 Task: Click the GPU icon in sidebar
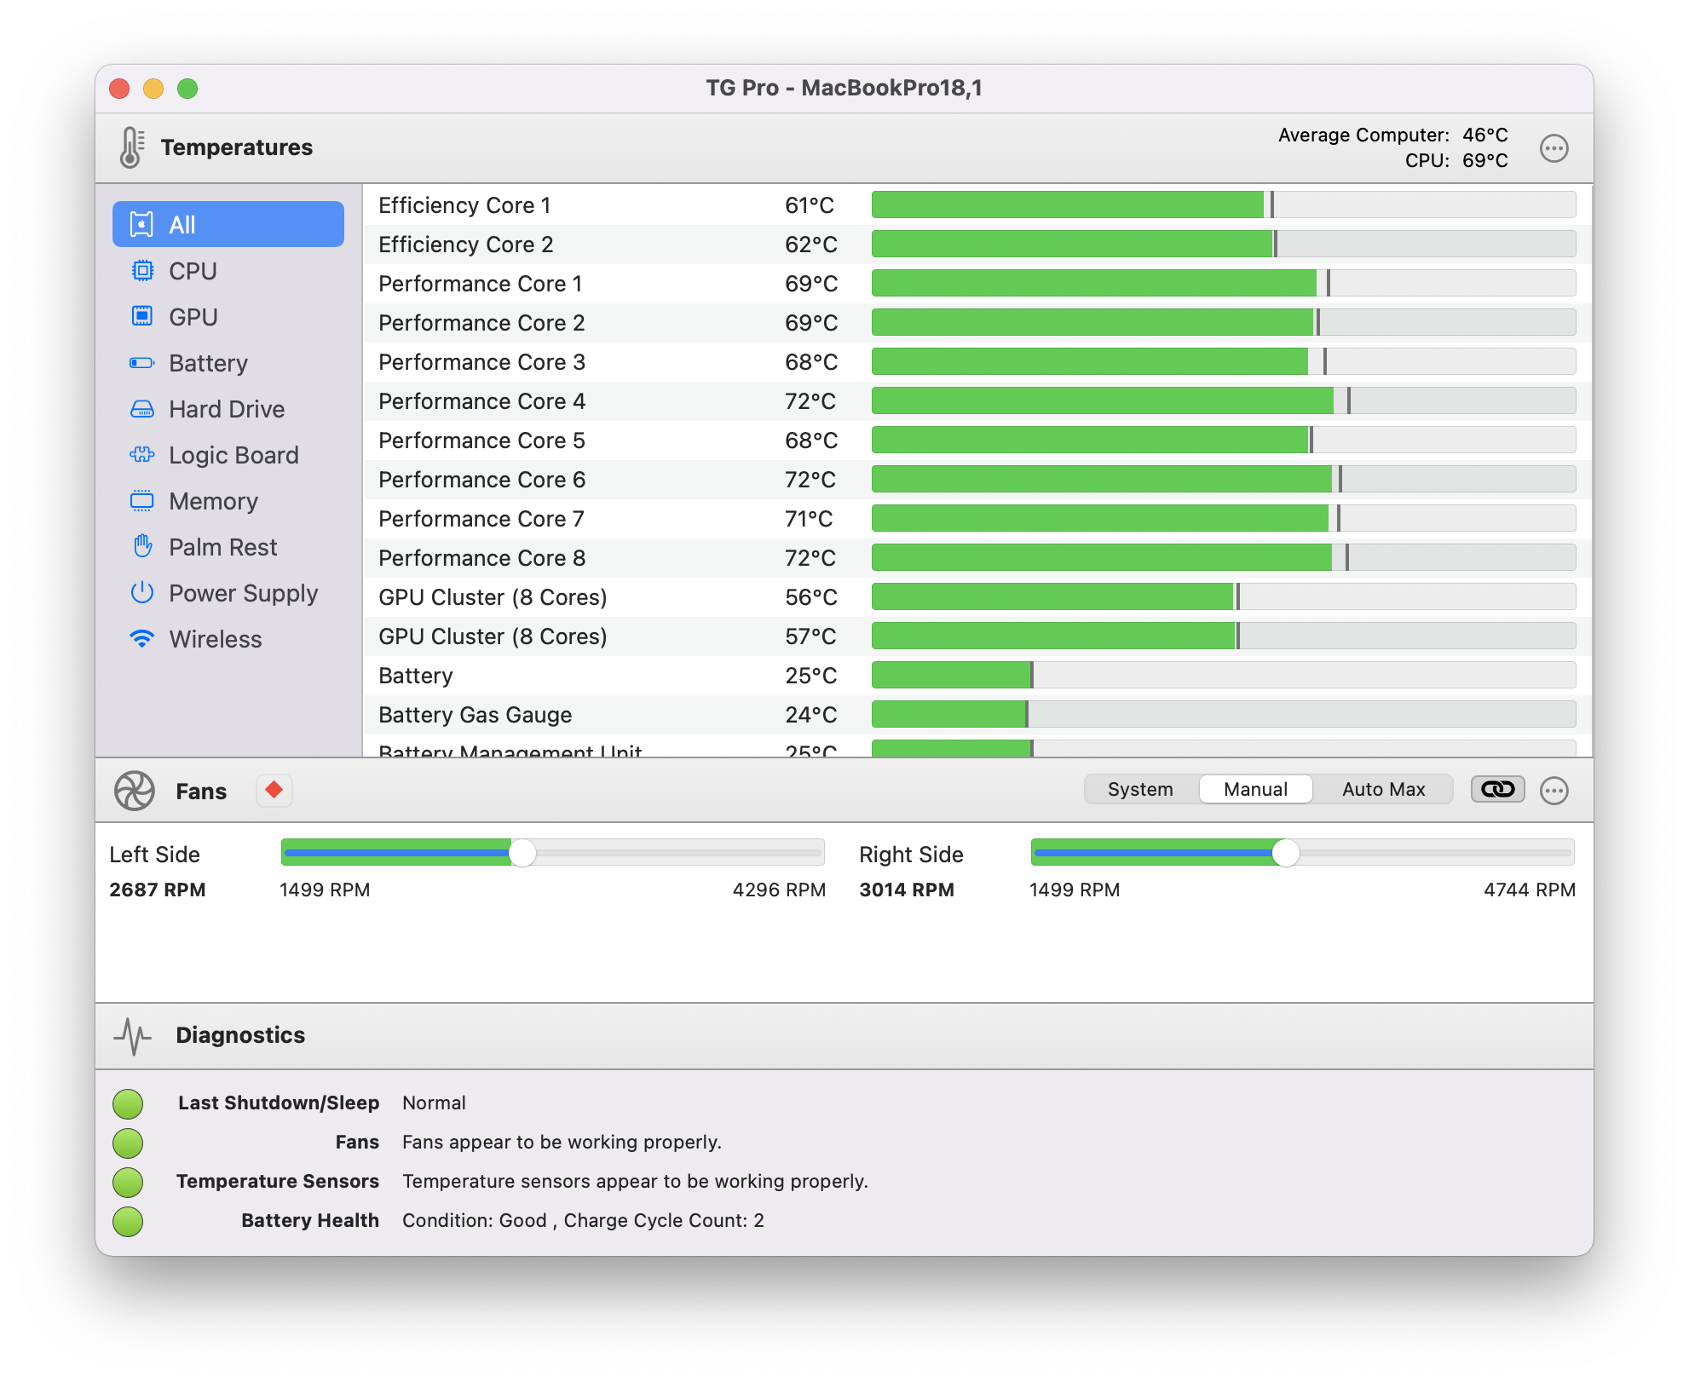pyautogui.click(x=142, y=317)
